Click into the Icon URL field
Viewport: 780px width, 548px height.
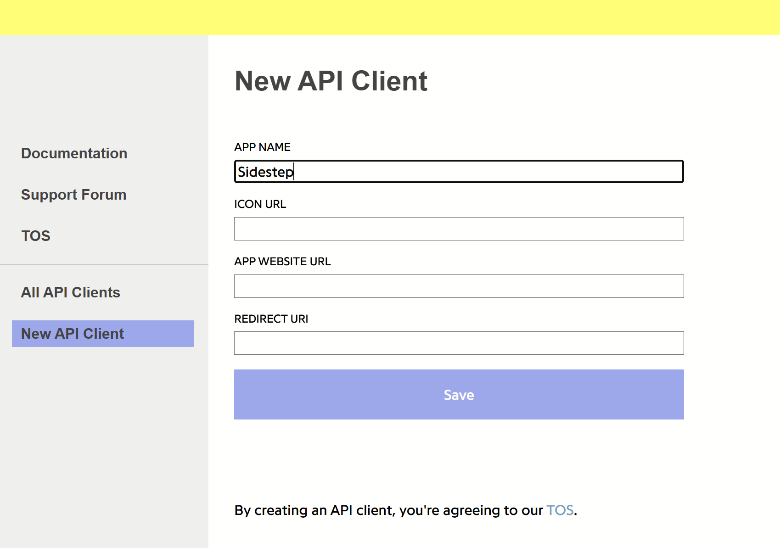point(459,229)
